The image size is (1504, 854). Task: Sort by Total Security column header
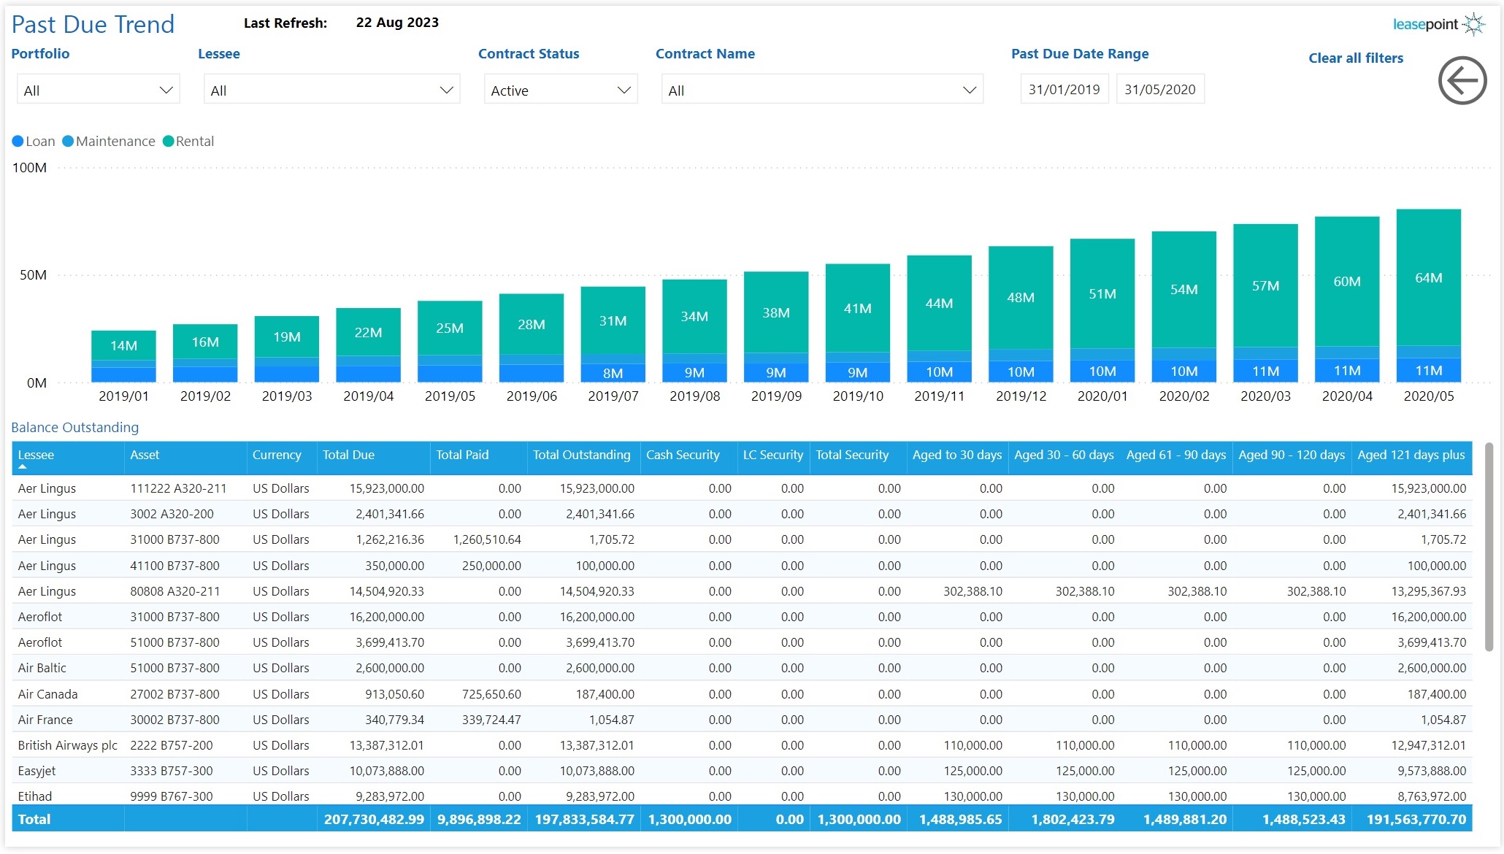click(x=859, y=456)
